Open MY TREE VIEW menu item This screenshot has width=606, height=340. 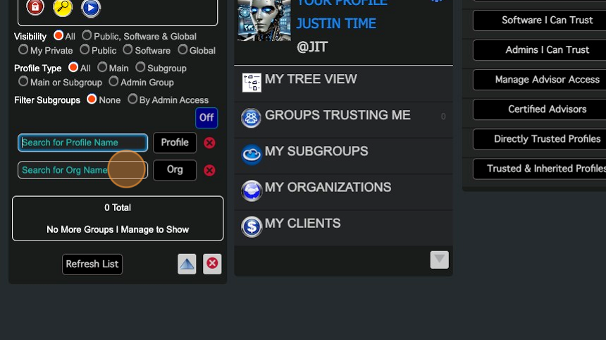pyautogui.click(x=344, y=84)
